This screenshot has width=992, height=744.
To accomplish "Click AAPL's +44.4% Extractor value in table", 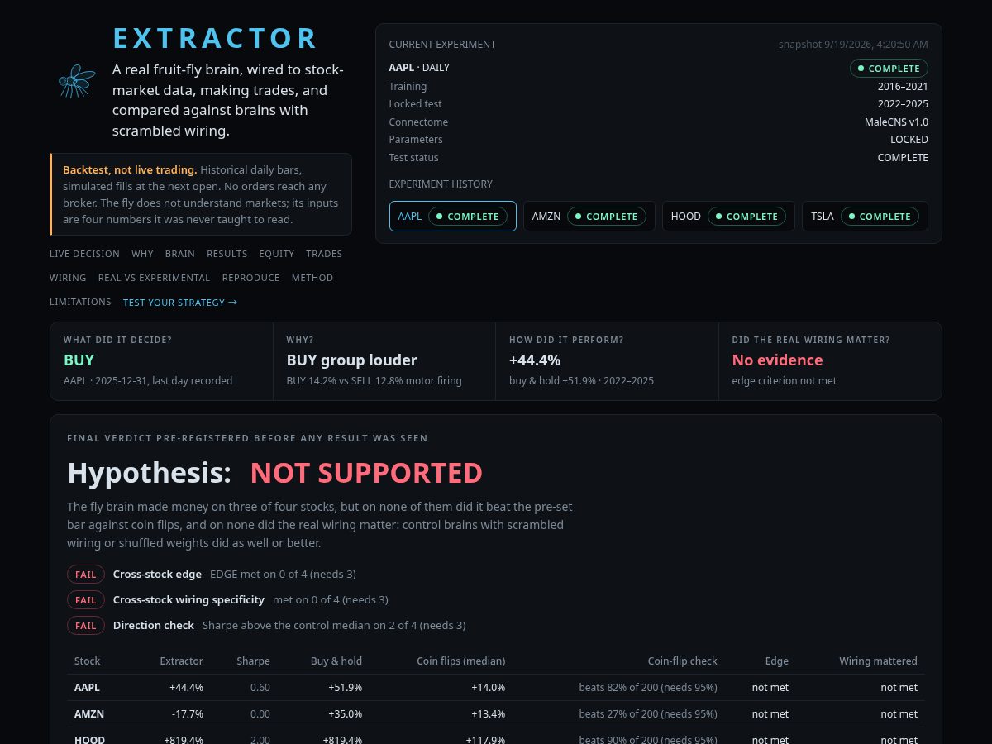I will (x=186, y=687).
